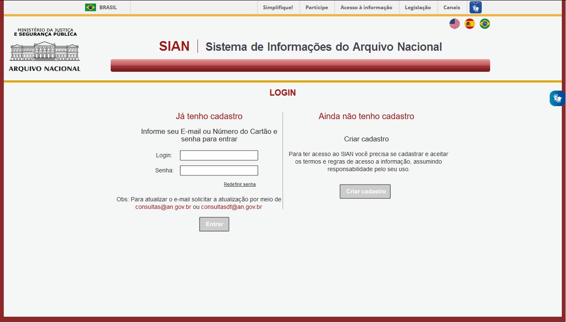Open the Canais menu item
The width and height of the screenshot is (566, 323).
(452, 8)
